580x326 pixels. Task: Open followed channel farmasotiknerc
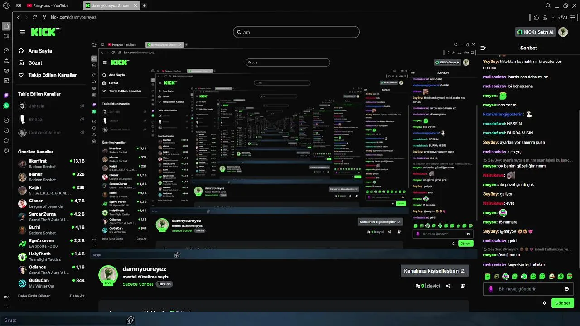[52, 133]
